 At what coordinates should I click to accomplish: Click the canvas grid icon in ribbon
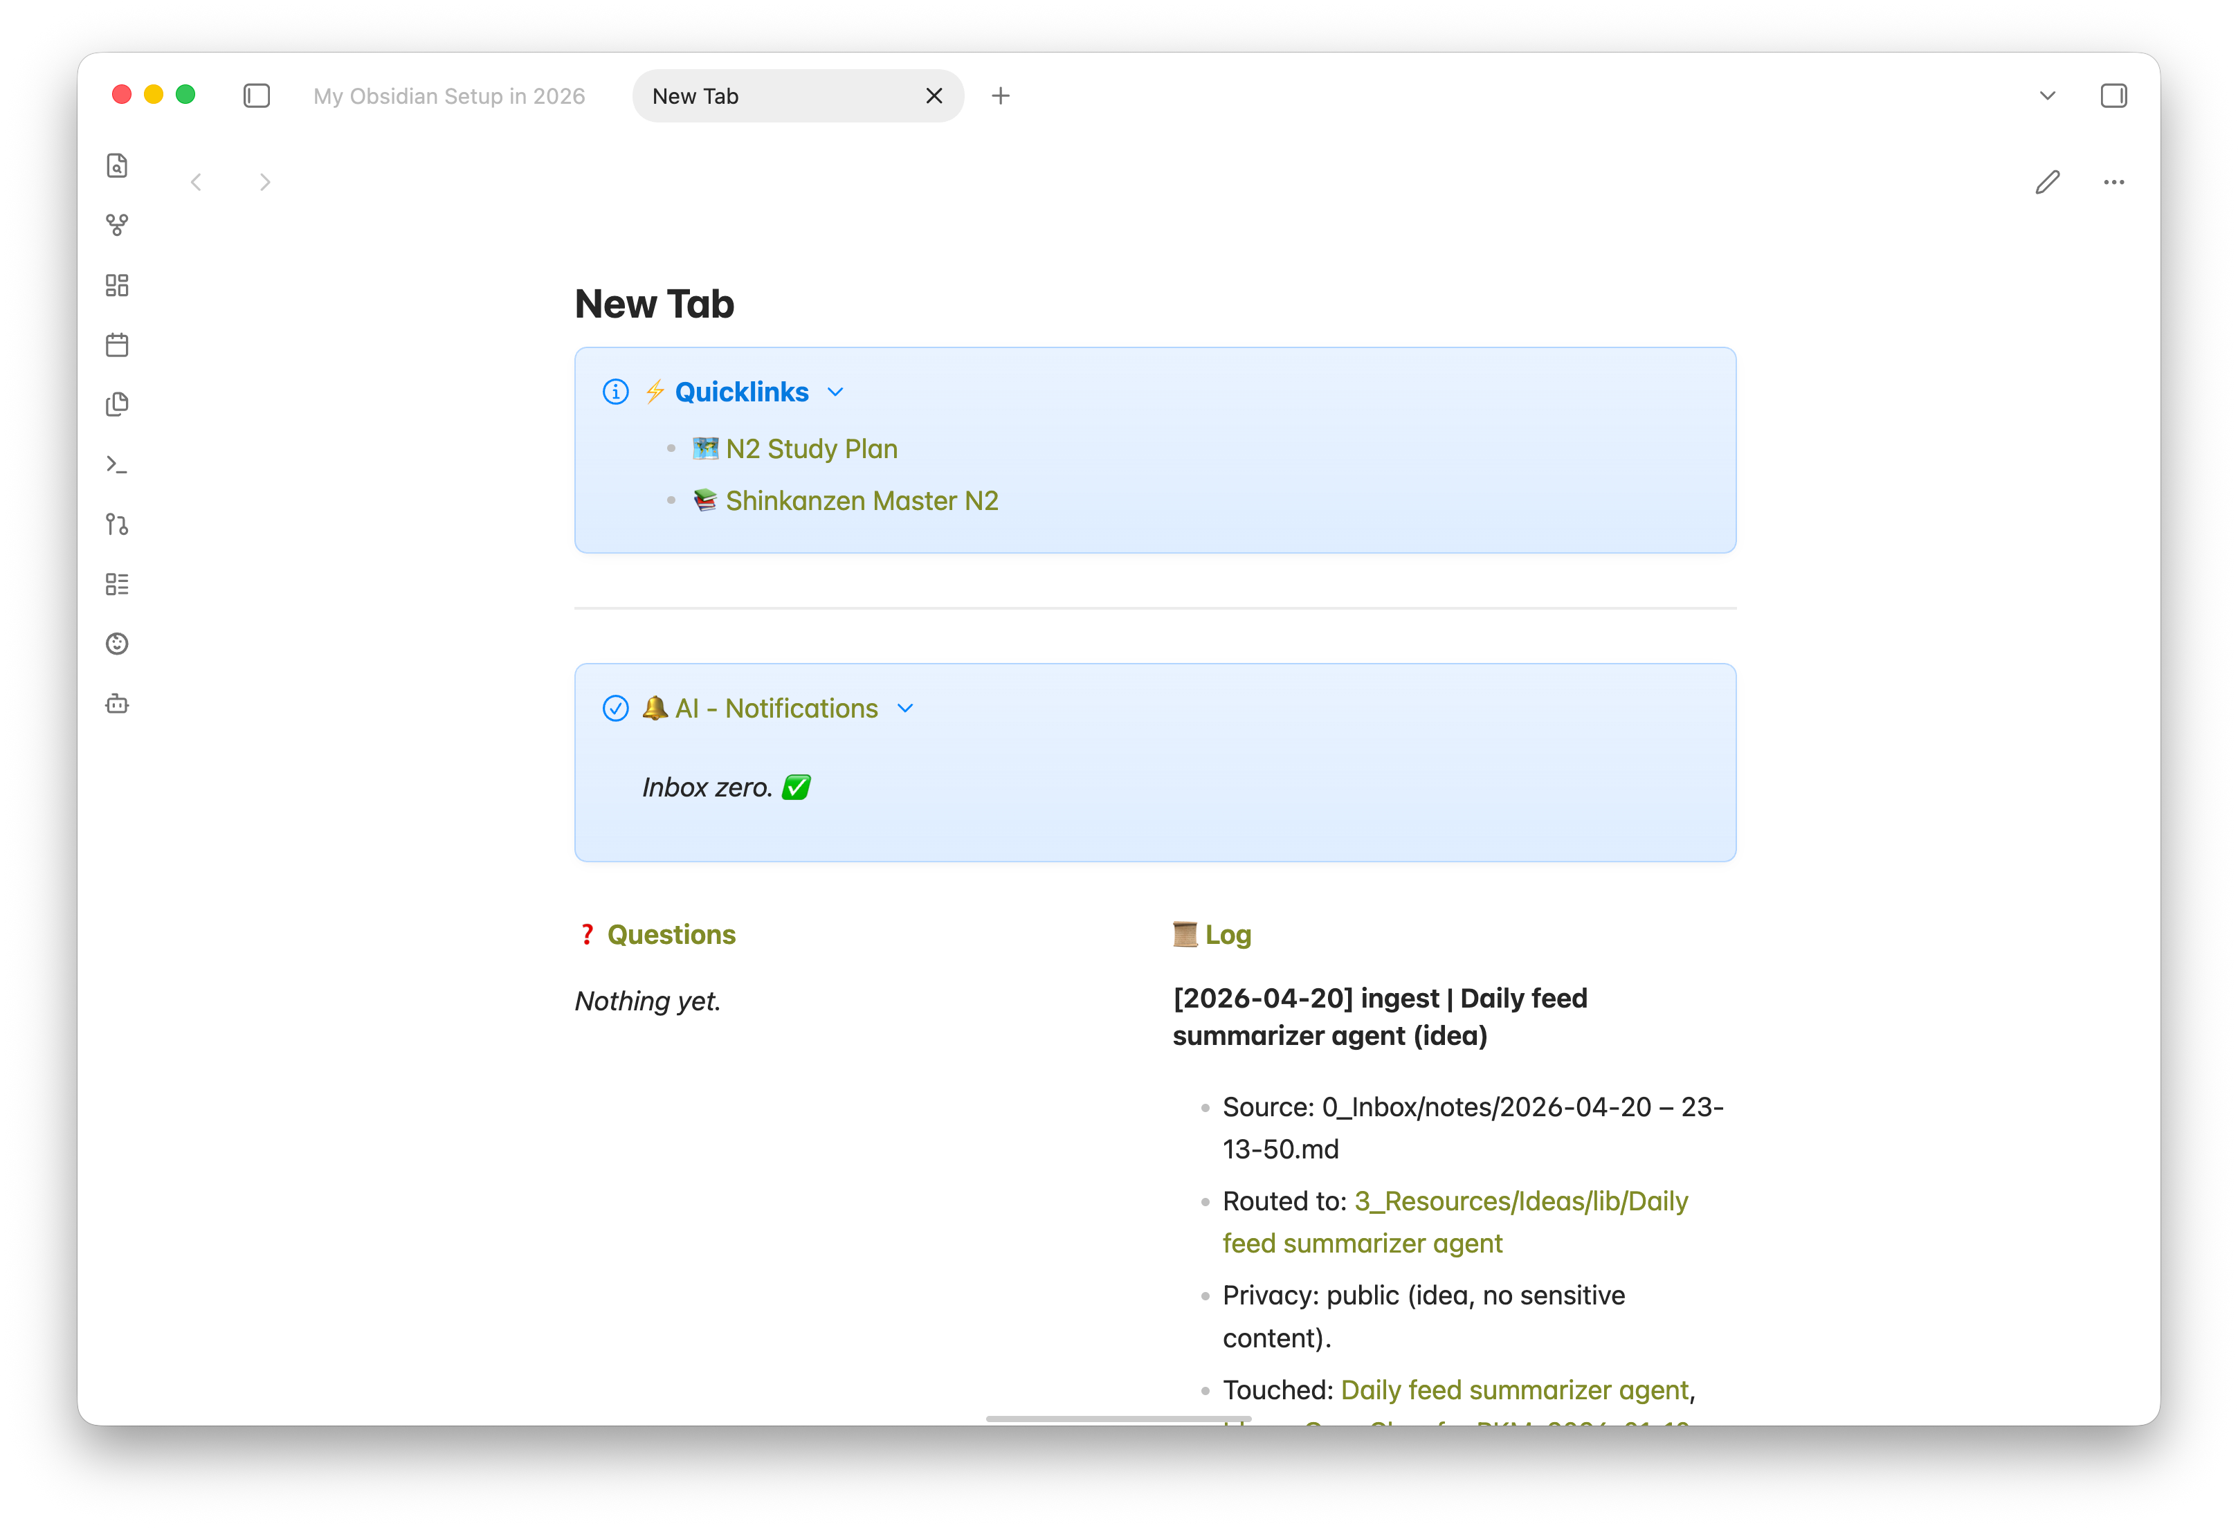[x=116, y=285]
